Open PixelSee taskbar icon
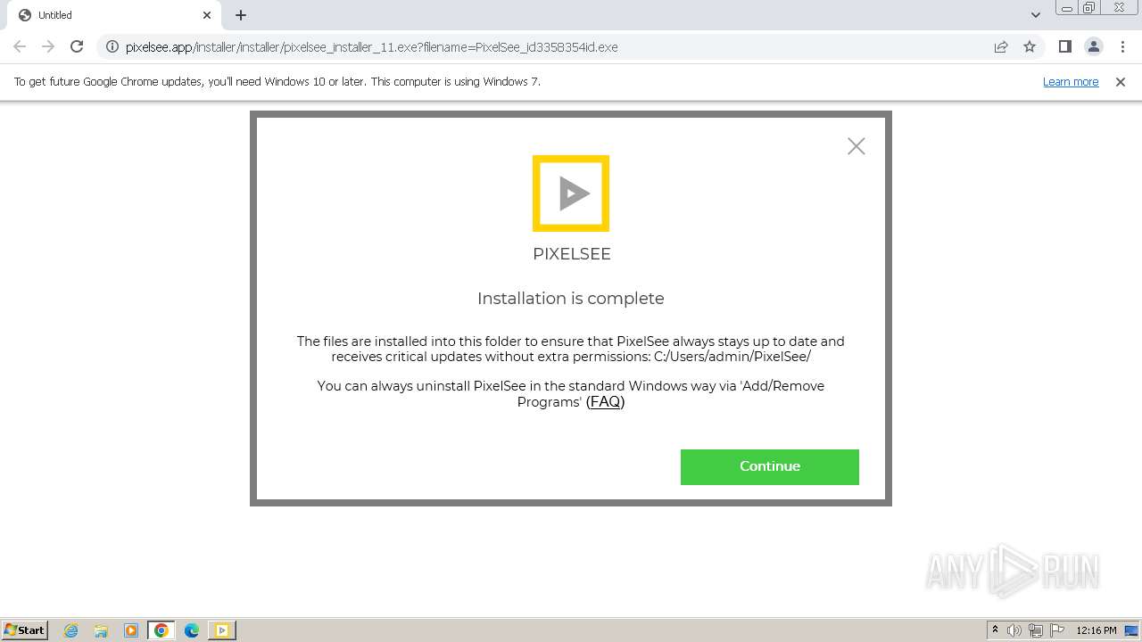Screen dimensions: 1142x642 222,630
